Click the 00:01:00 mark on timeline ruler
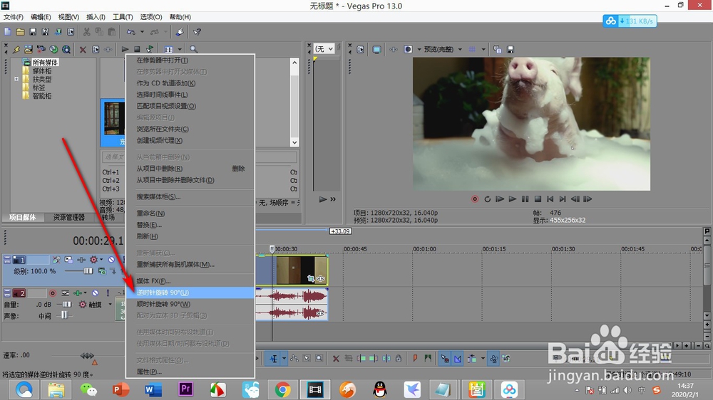This screenshot has height=400, width=713. pos(424,249)
